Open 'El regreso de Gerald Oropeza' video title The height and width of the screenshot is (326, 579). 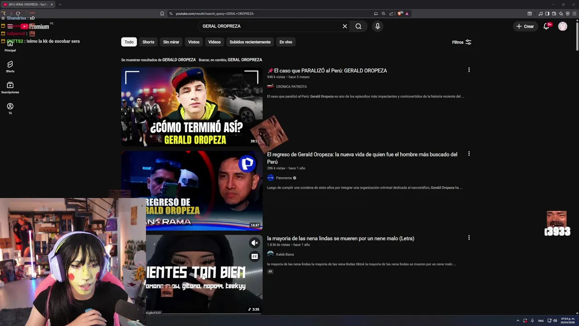coord(362,158)
